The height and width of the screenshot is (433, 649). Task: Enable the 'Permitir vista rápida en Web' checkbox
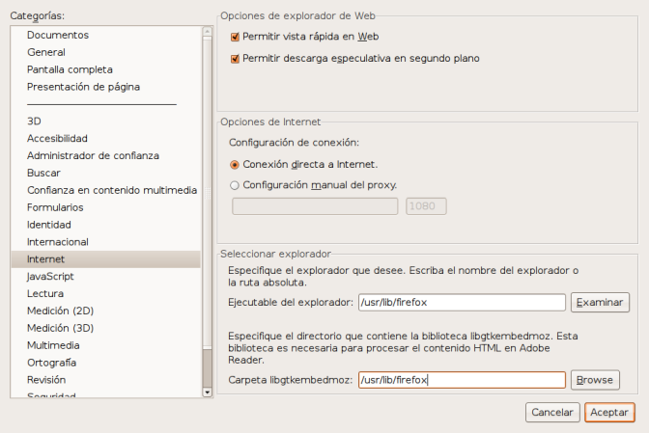[x=235, y=37]
